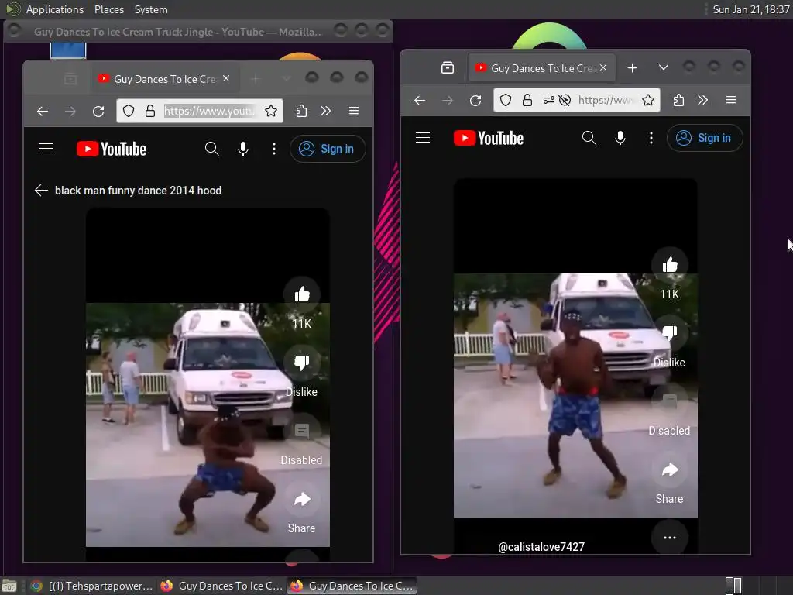
Task: Go back in right Firefox window
Action: click(420, 100)
